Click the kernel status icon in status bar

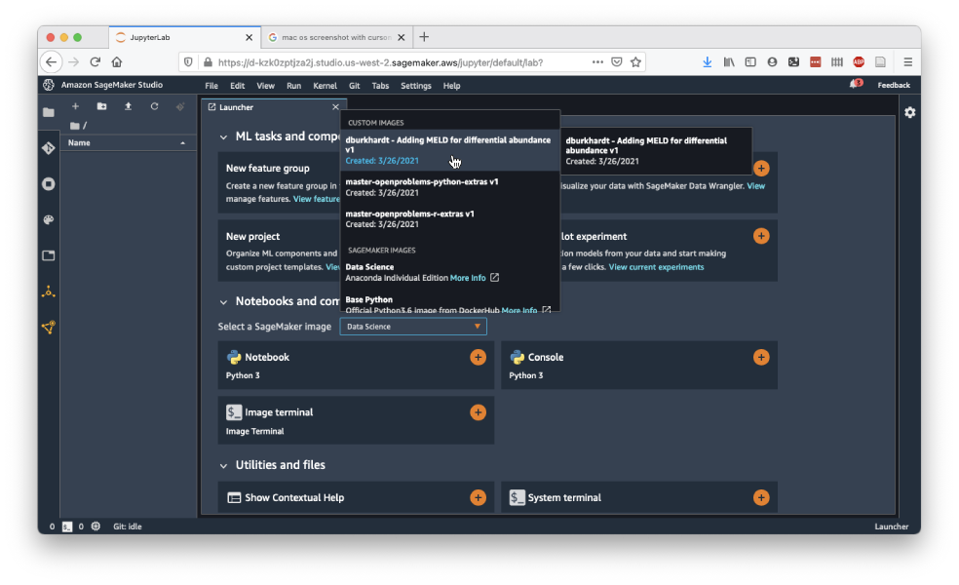click(x=96, y=526)
